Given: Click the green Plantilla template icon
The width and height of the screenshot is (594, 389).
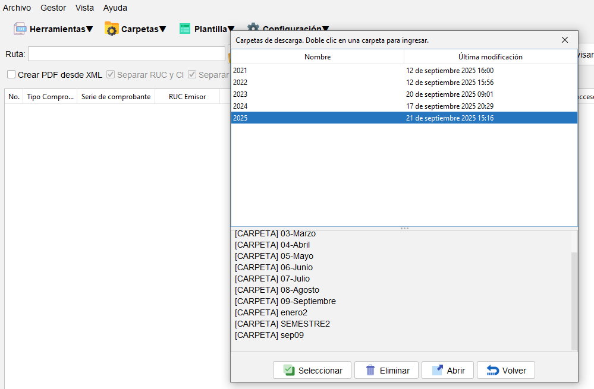Looking at the screenshot, I should tap(185, 29).
